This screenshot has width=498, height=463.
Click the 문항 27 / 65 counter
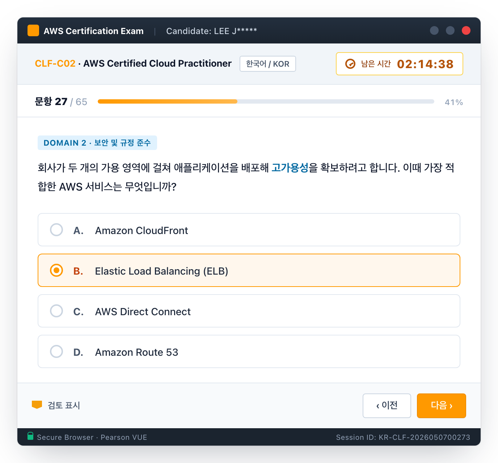click(x=61, y=102)
